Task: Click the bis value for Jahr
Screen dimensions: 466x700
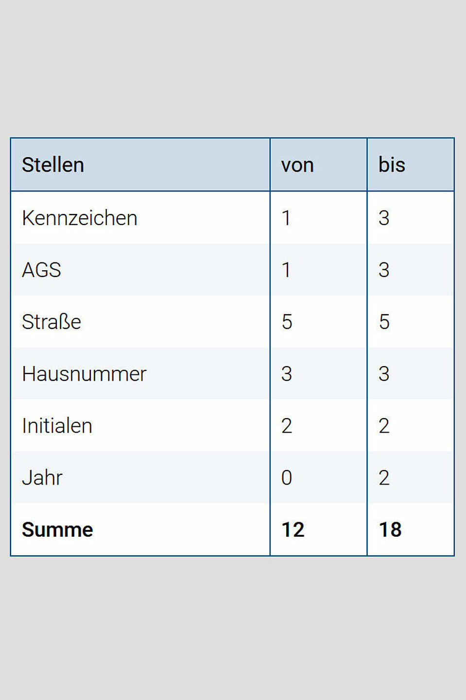Action: tap(384, 478)
